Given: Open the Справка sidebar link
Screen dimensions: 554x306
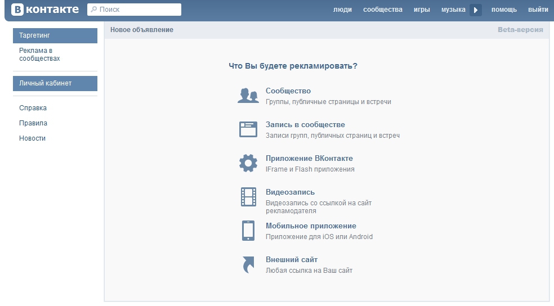Looking at the screenshot, I should [33, 108].
